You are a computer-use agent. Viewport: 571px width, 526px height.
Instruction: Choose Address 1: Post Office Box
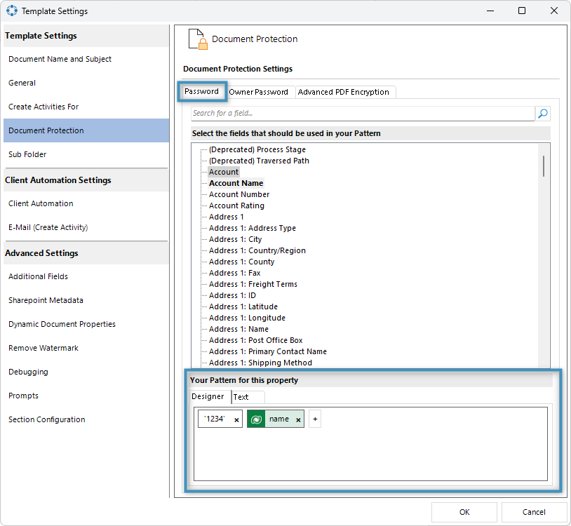click(x=255, y=340)
